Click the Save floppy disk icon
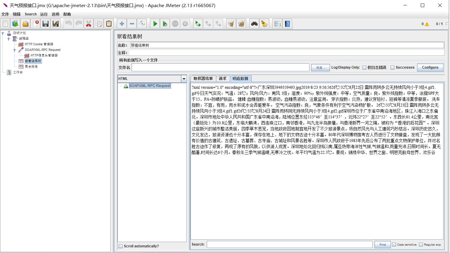Image resolution: width=450 pixels, height=253 pixels. click(46, 24)
